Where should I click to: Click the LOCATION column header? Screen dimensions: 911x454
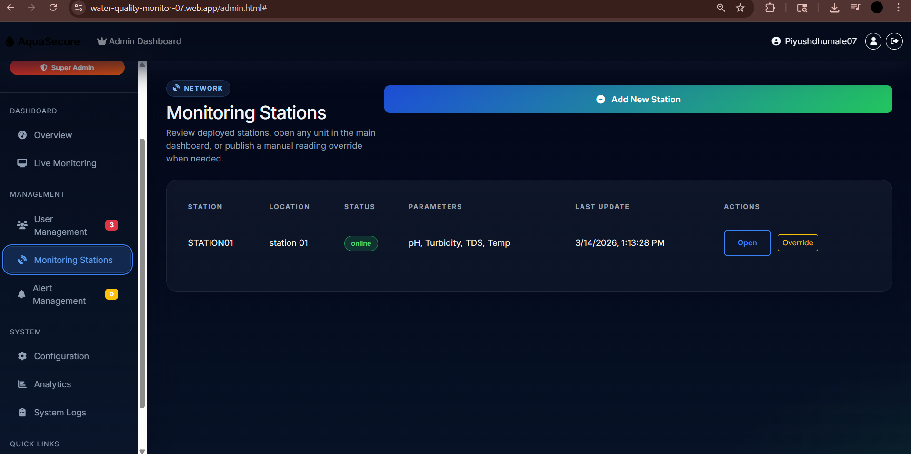click(290, 207)
